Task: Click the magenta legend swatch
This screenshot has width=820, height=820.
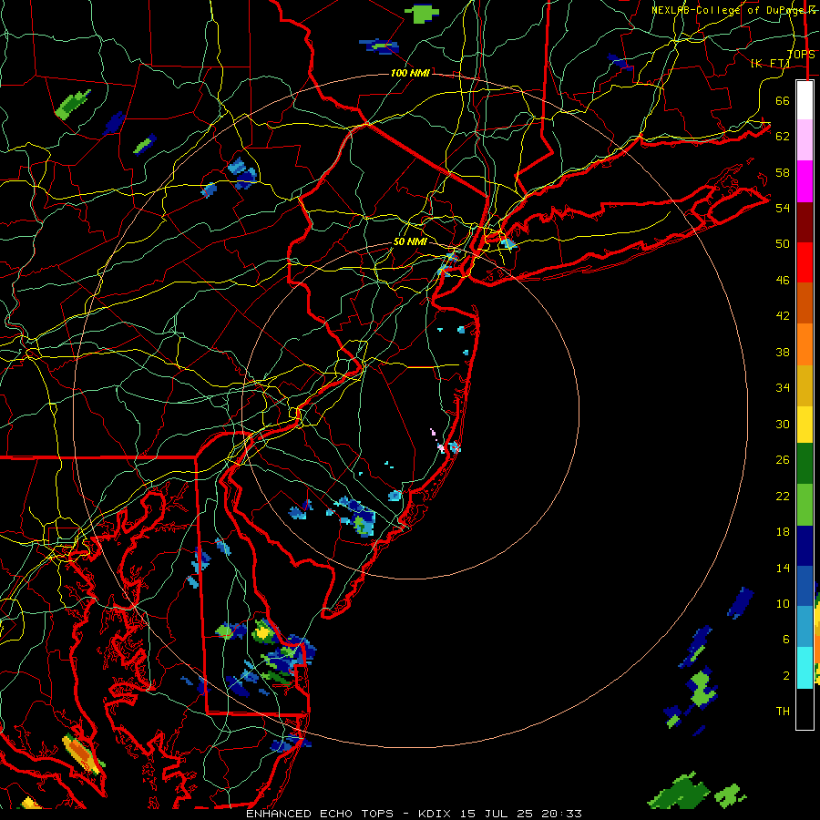Action: [805, 181]
